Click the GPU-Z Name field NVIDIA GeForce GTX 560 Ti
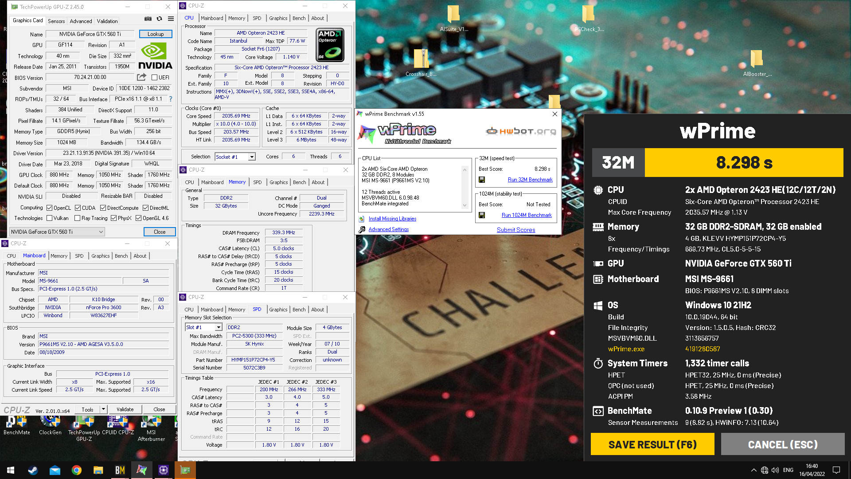The width and height of the screenshot is (851, 479). click(90, 34)
